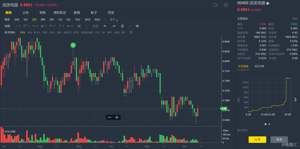This screenshot has width=300, height=149.
Task: Switch to the 财务 tab
Action: pyautogui.click(x=43, y=13)
